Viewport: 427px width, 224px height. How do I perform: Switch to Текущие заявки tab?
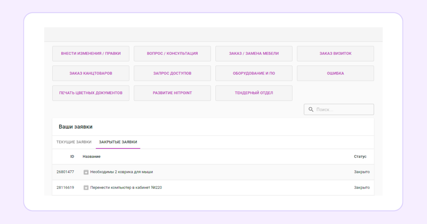point(74,142)
